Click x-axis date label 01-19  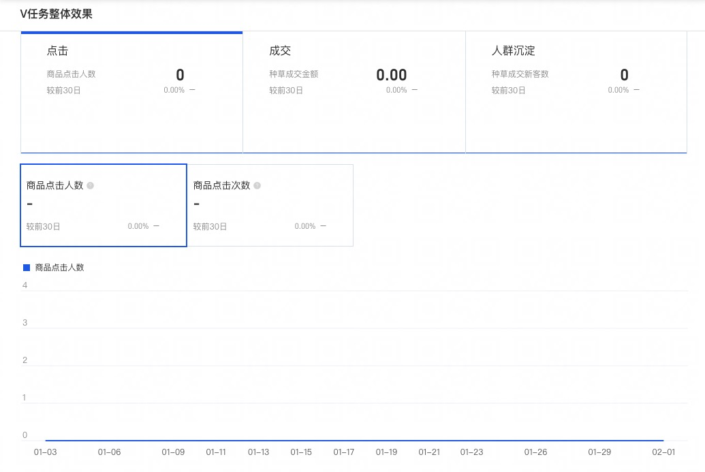pos(387,452)
